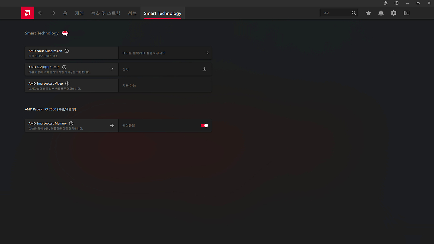
Task: Show help for AMD SmartAccess Video
Action: coord(67,84)
